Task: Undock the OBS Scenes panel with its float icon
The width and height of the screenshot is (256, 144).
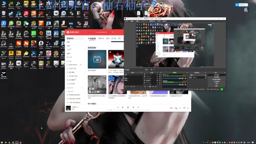Action: click(x=142, y=73)
